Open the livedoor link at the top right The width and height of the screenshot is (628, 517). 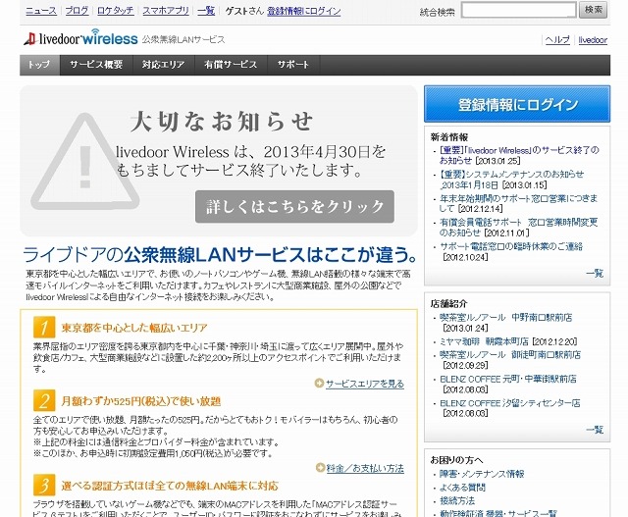(593, 39)
